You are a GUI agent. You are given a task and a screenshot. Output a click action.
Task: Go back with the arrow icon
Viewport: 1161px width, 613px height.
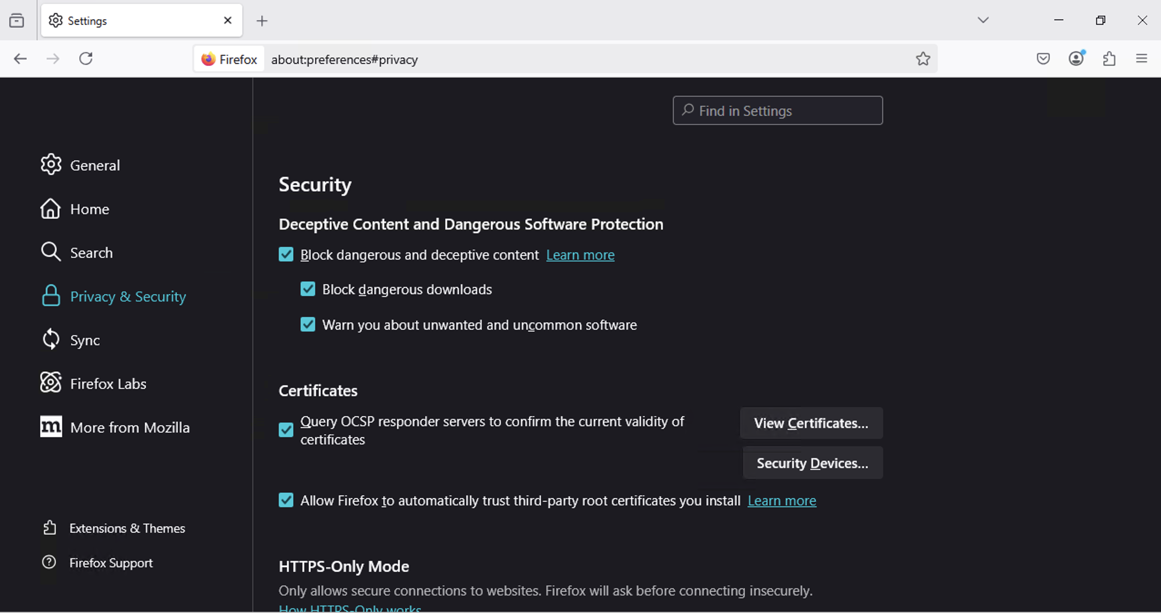(x=20, y=59)
